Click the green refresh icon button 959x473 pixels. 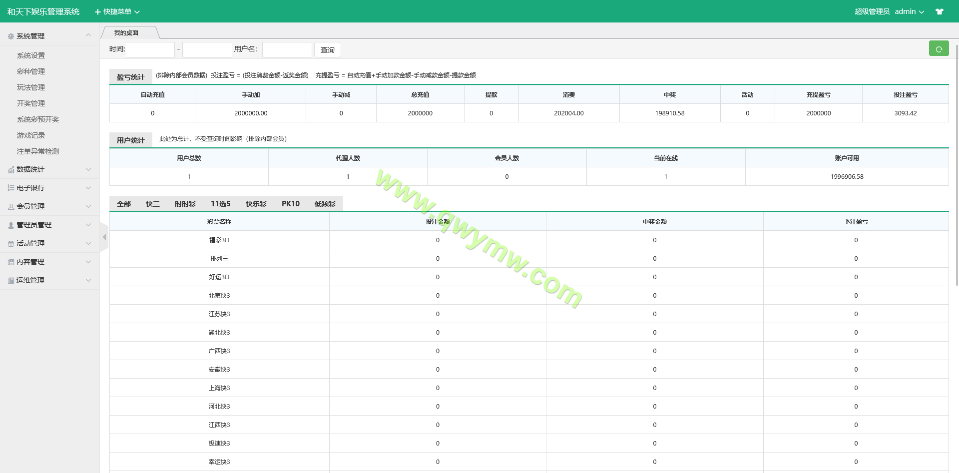[939, 49]
